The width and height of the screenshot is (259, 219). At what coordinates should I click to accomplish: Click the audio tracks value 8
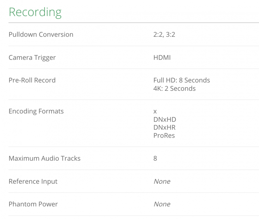coord(155,159)
